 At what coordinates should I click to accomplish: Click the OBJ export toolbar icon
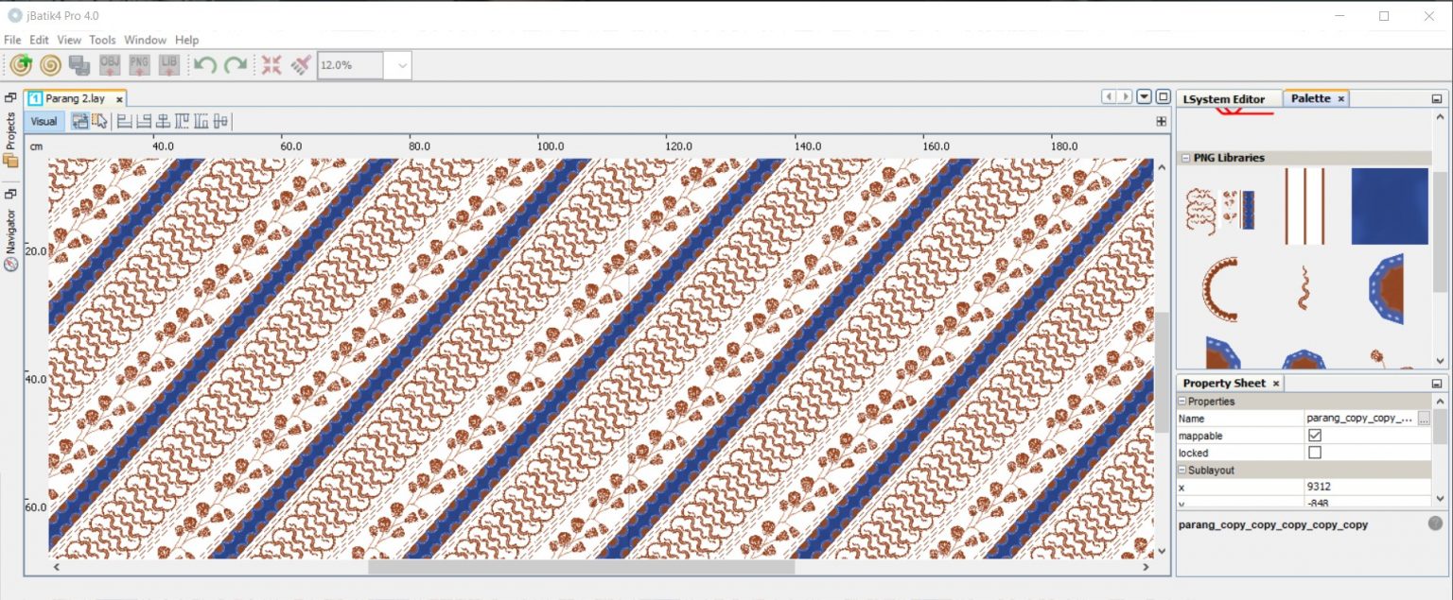[x=110, y=65]
